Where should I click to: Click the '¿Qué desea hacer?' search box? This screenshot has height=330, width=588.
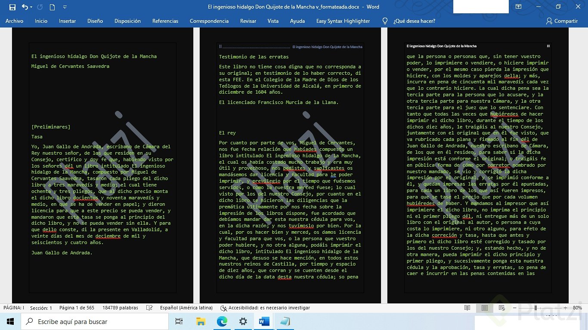(414, 21)
